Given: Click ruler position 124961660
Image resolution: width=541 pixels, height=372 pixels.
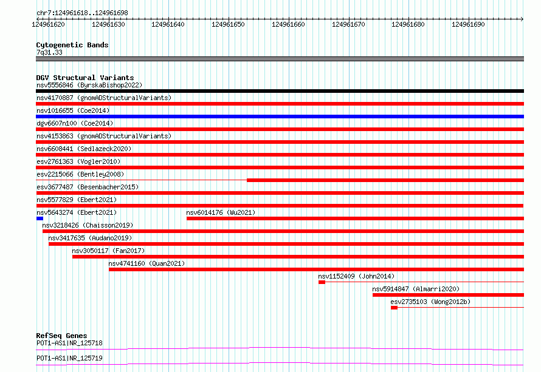Looking at the screenshot, I should point(289,24).
